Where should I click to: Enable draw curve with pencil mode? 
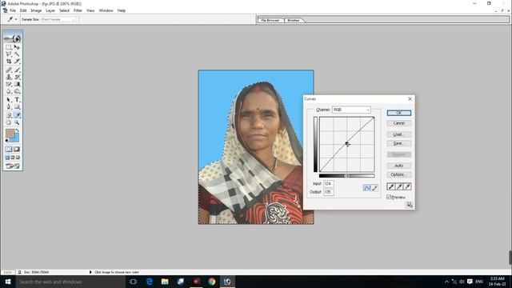(374, 188)
